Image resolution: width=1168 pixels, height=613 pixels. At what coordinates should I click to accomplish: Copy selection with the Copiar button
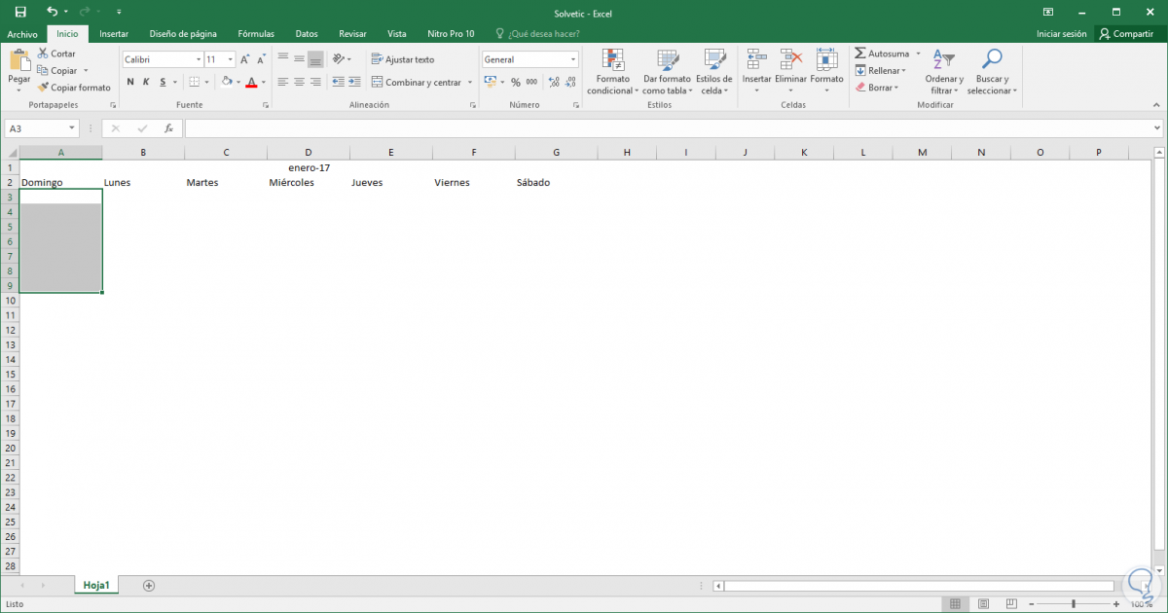point(57,70)
